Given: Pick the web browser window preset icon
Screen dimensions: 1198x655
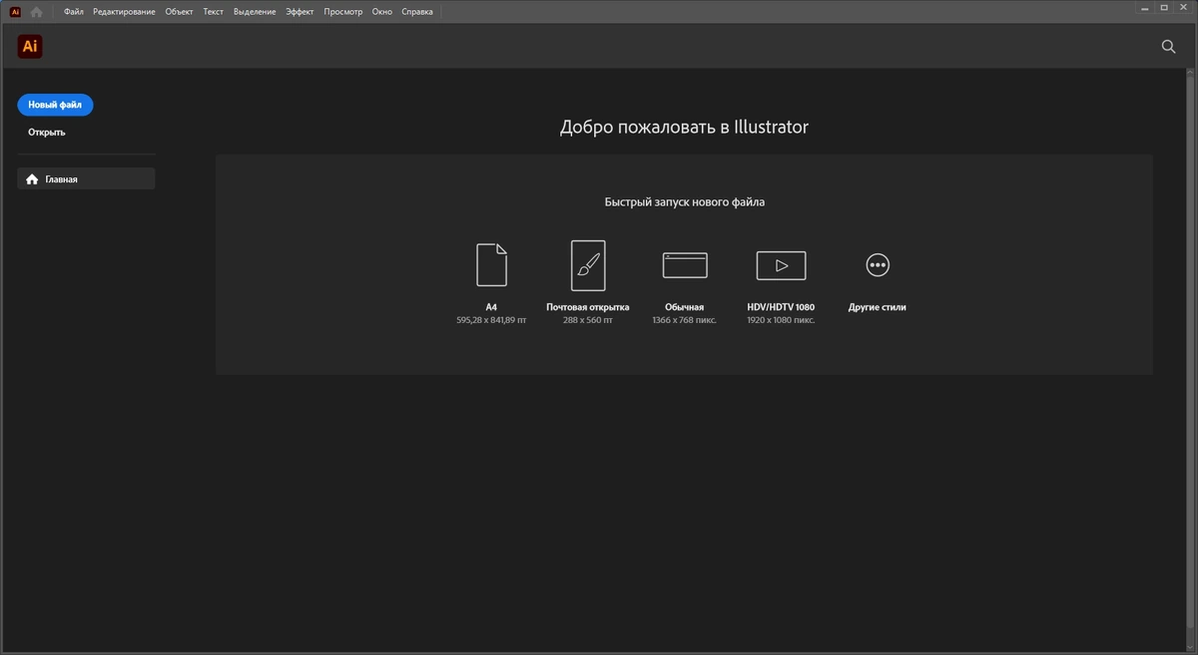Looking at the screenshot, I should (x=685, y=264).
